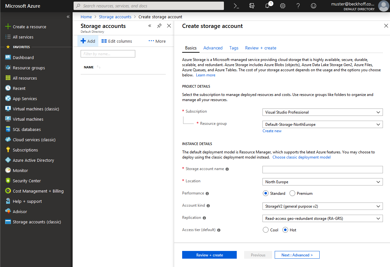Go to Home breadcrumb
Image resolution: width=390 pixels, height=267 pixels.
click(x=86, y=17)
